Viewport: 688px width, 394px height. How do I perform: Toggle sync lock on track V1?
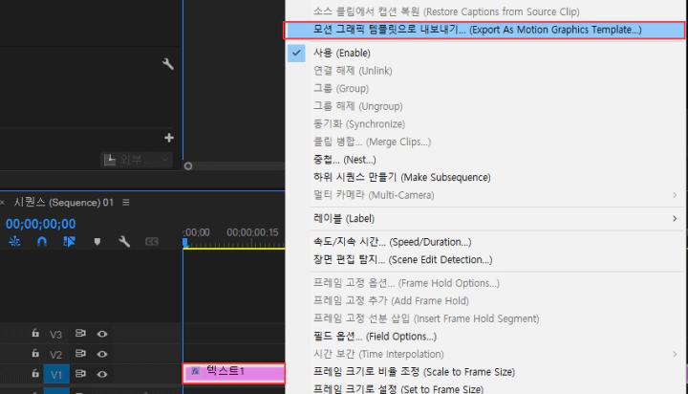tap(80, 373)
